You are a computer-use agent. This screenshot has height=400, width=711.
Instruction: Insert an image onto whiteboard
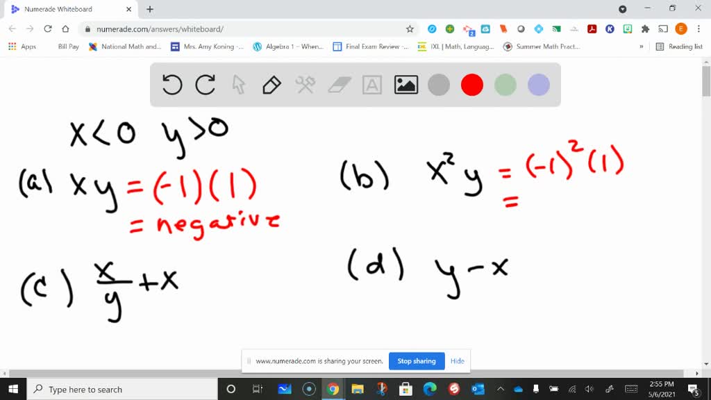pos(405,85)
